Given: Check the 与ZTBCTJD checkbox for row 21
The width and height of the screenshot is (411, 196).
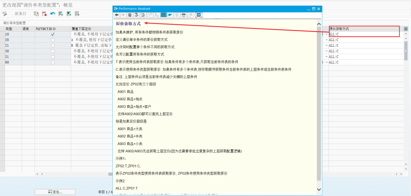Looking at the screenshot, I should click(x=53, y=46).
